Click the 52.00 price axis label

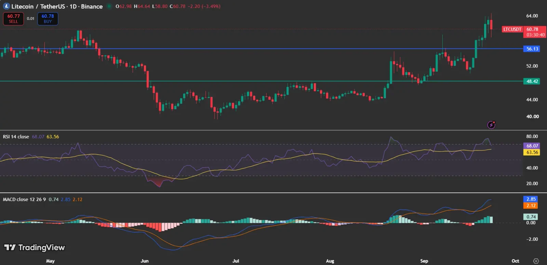click(532, 66)
